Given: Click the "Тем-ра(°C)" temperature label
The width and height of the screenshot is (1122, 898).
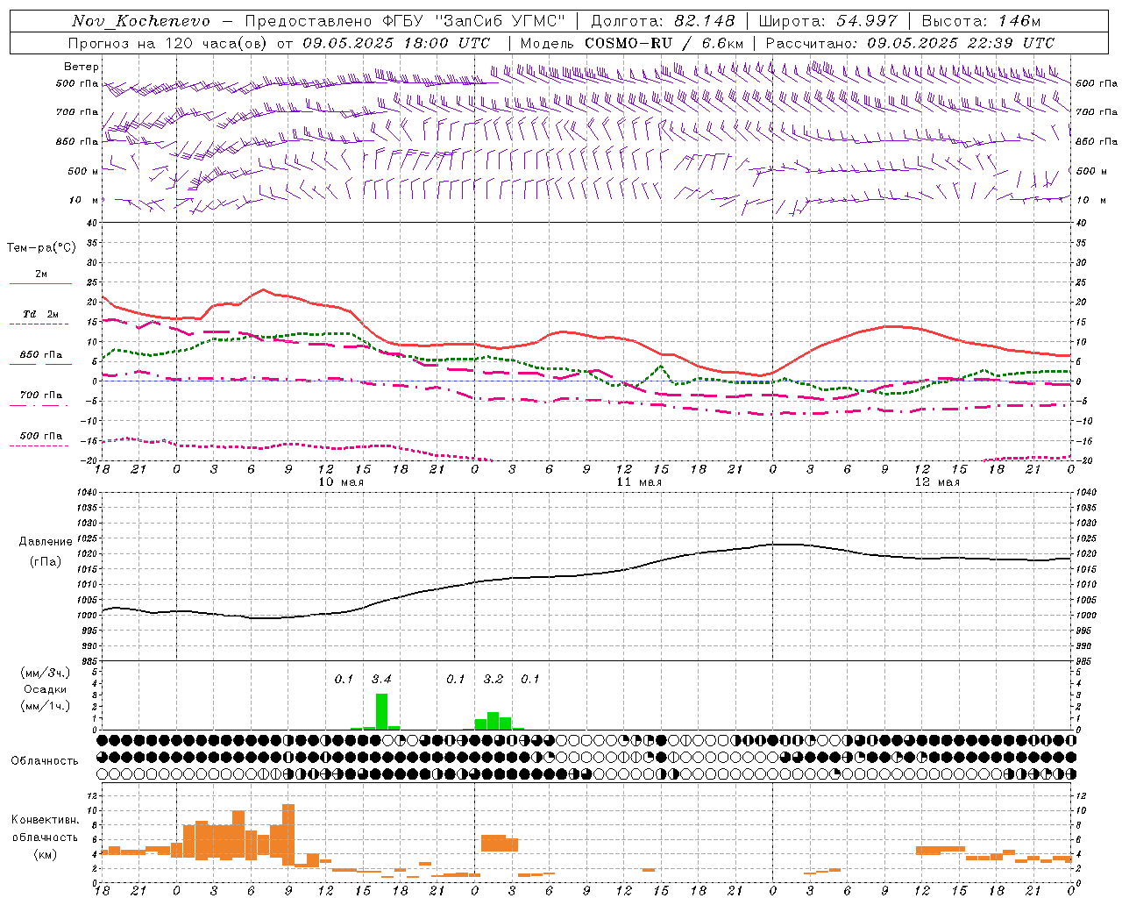Looking at the screenshot, I should click(x=41, y=248).
